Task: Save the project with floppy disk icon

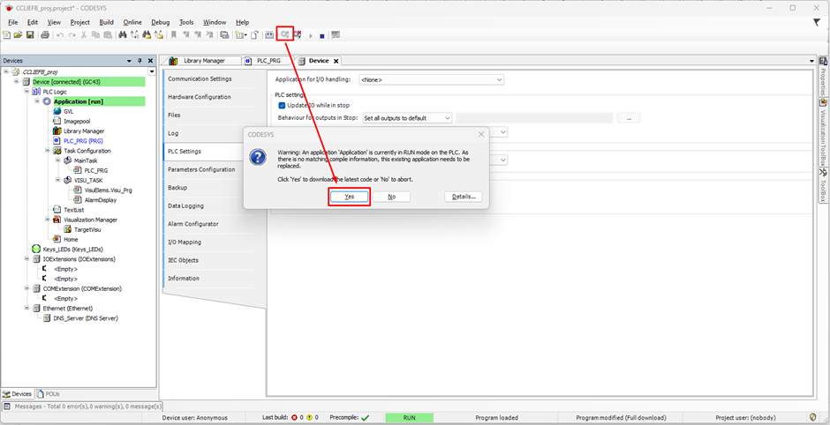Action: point(30,35)
